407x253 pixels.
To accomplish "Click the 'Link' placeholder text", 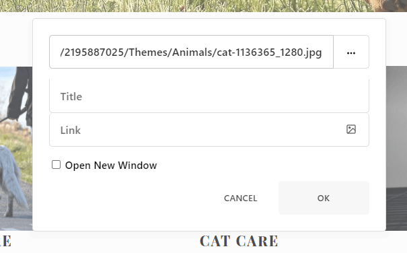I will (71, 130).
